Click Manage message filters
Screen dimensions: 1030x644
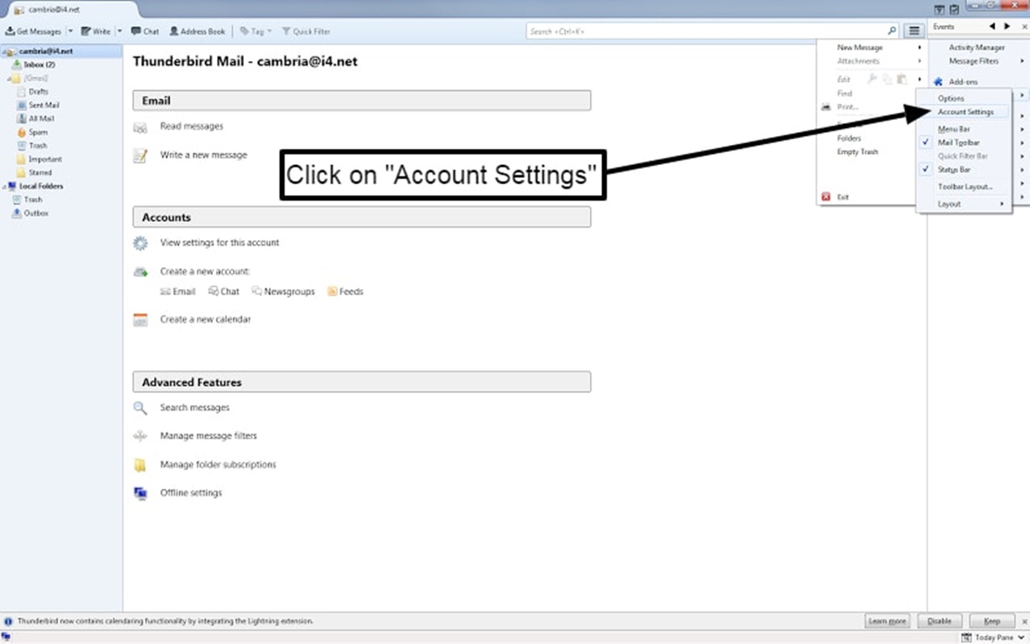tap(208, 436)
